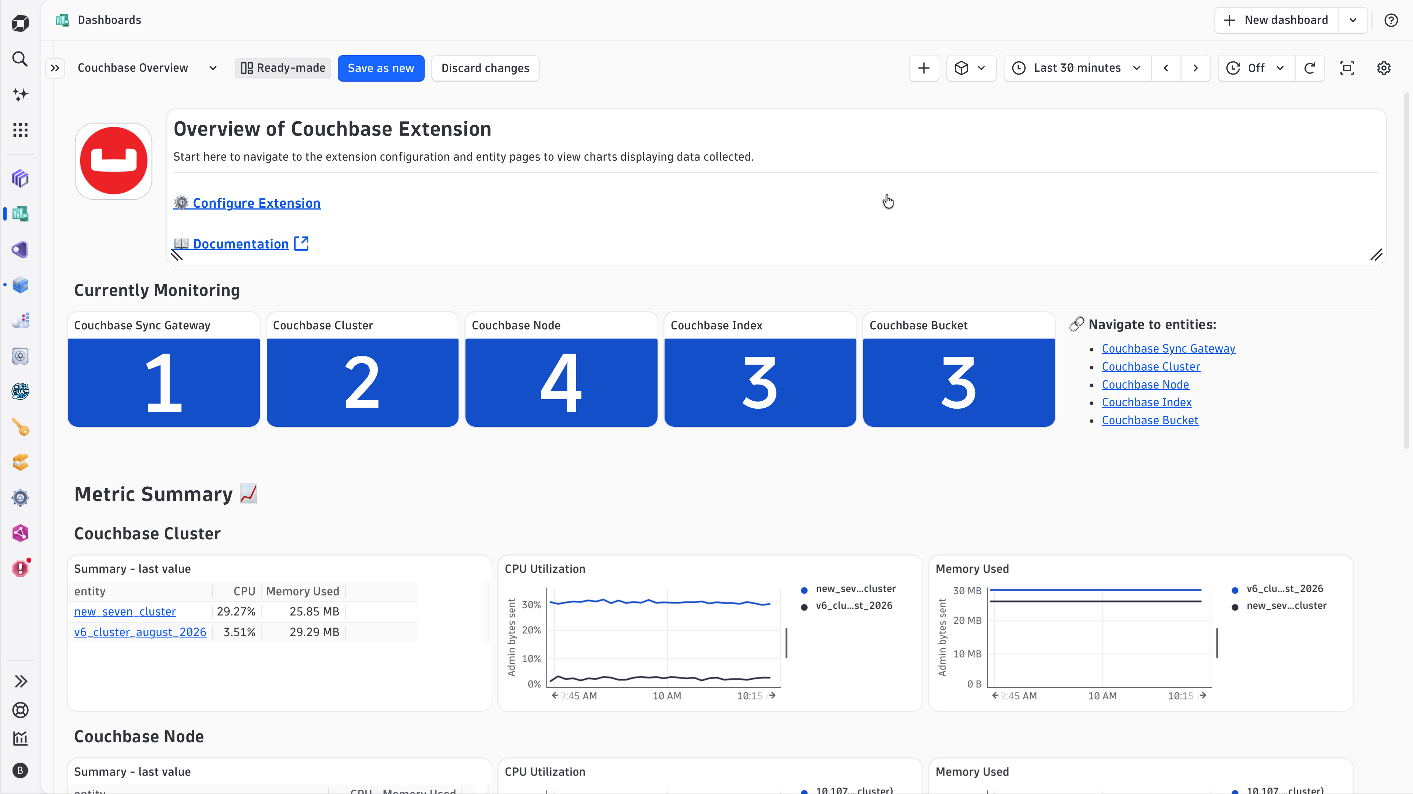Click the Couchbase logo image tile
Image resolution: width=1413 pixels, height=794 pixels.
click(x=114, y=161)
